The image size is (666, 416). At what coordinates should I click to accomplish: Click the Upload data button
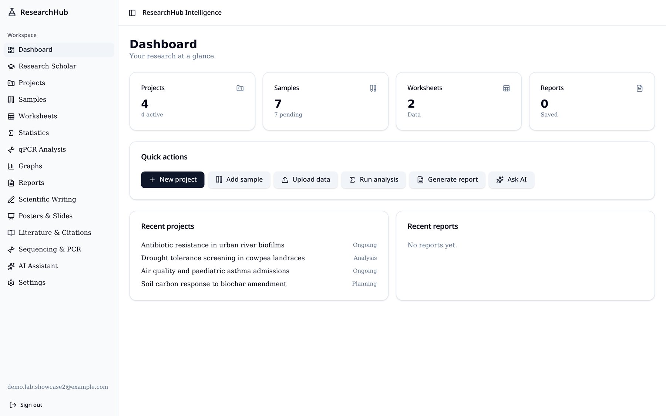pos(306,180)
